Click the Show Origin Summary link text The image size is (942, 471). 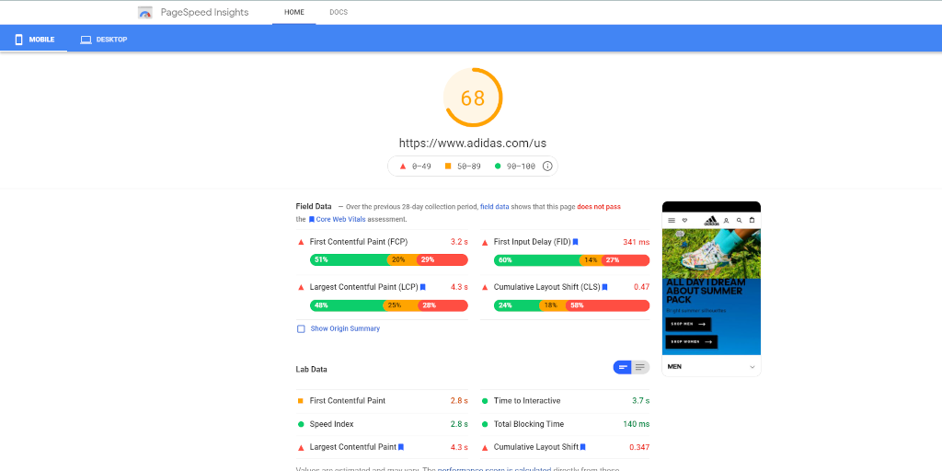pyautogui.click(x=345, y=328)
